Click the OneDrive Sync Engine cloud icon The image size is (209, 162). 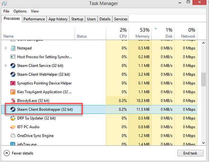tap(13, 136)
